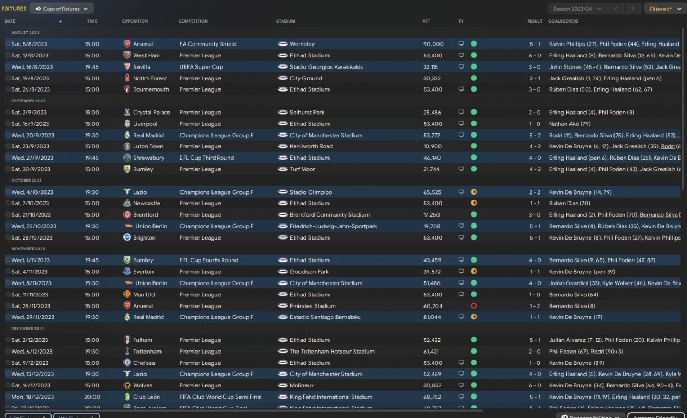Image resolution: width=687 pixels, height=418 pixels.
Task: Sort by the Opposition column header
Action: [x=135, y=21]
